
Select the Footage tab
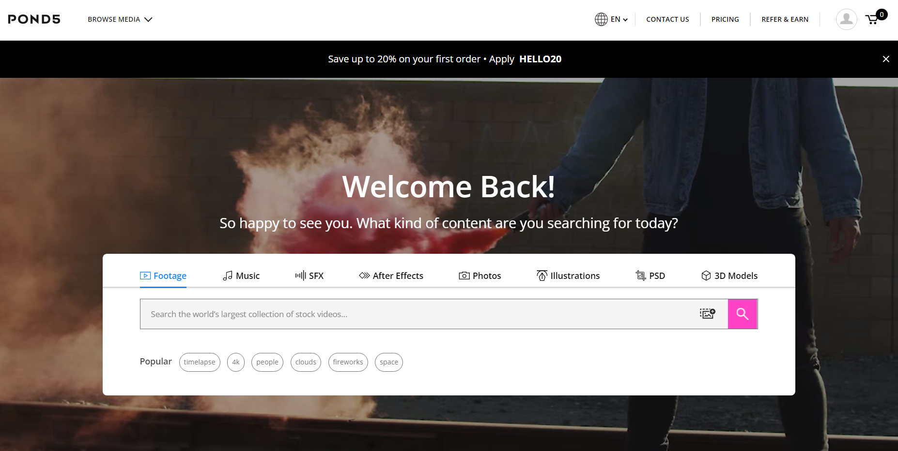click(x=163, y=276)
